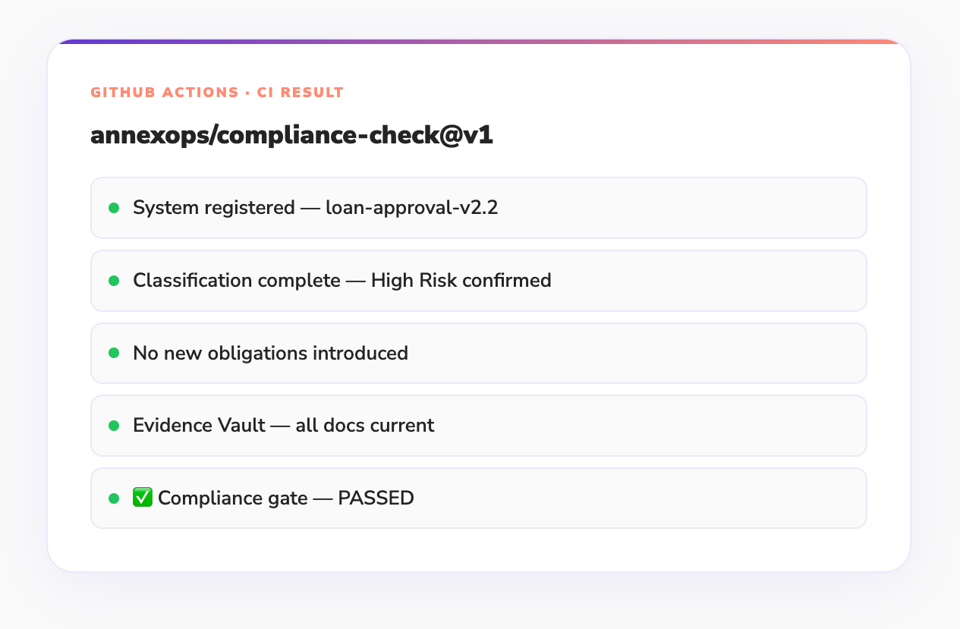Select the Classification complete label

(x=236, y=281)
